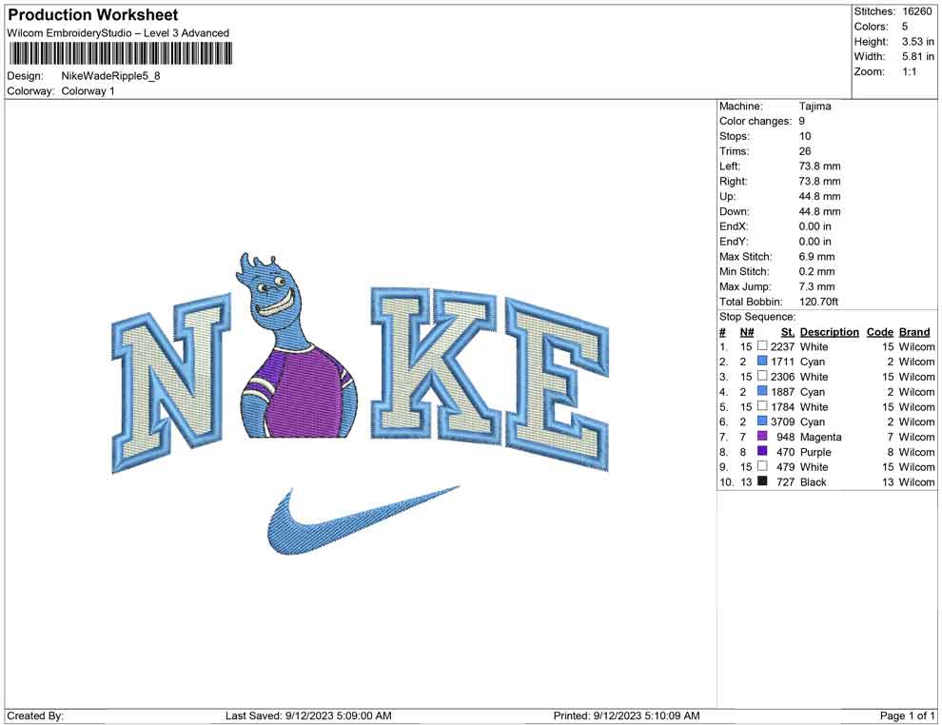Screen dimensions: 942x725
Task: Click the Max Jump value 7.3 mm
Action: [817, 286]
